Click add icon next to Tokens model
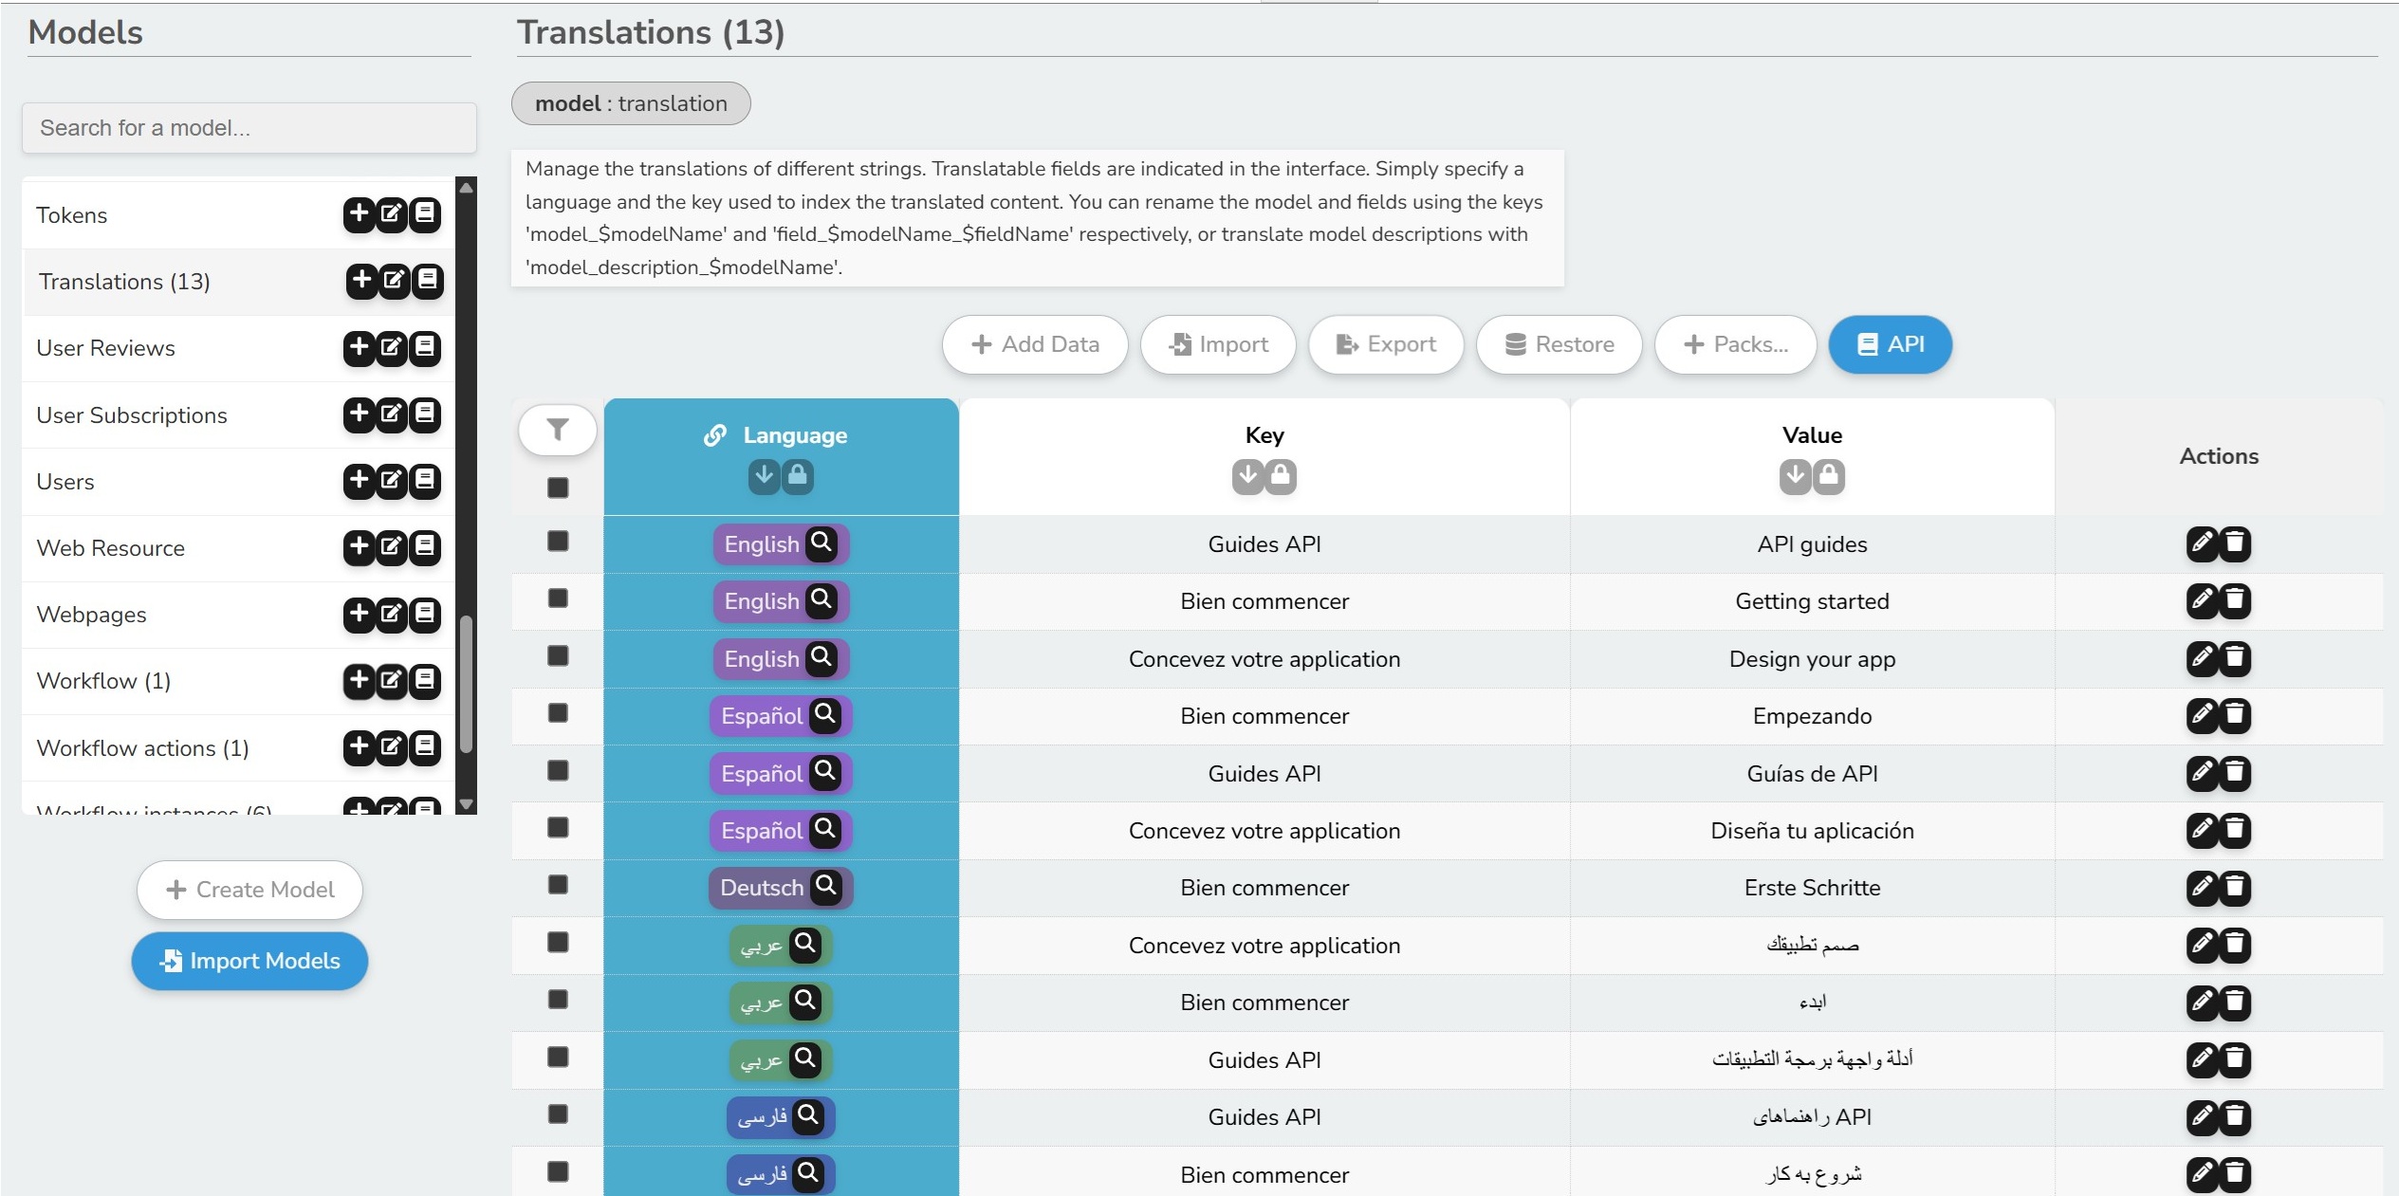 [359, 214]
